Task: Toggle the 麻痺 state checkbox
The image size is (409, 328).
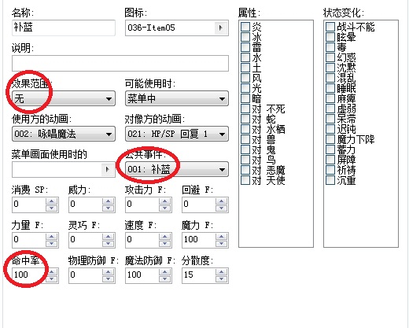Action: (330, 98)
